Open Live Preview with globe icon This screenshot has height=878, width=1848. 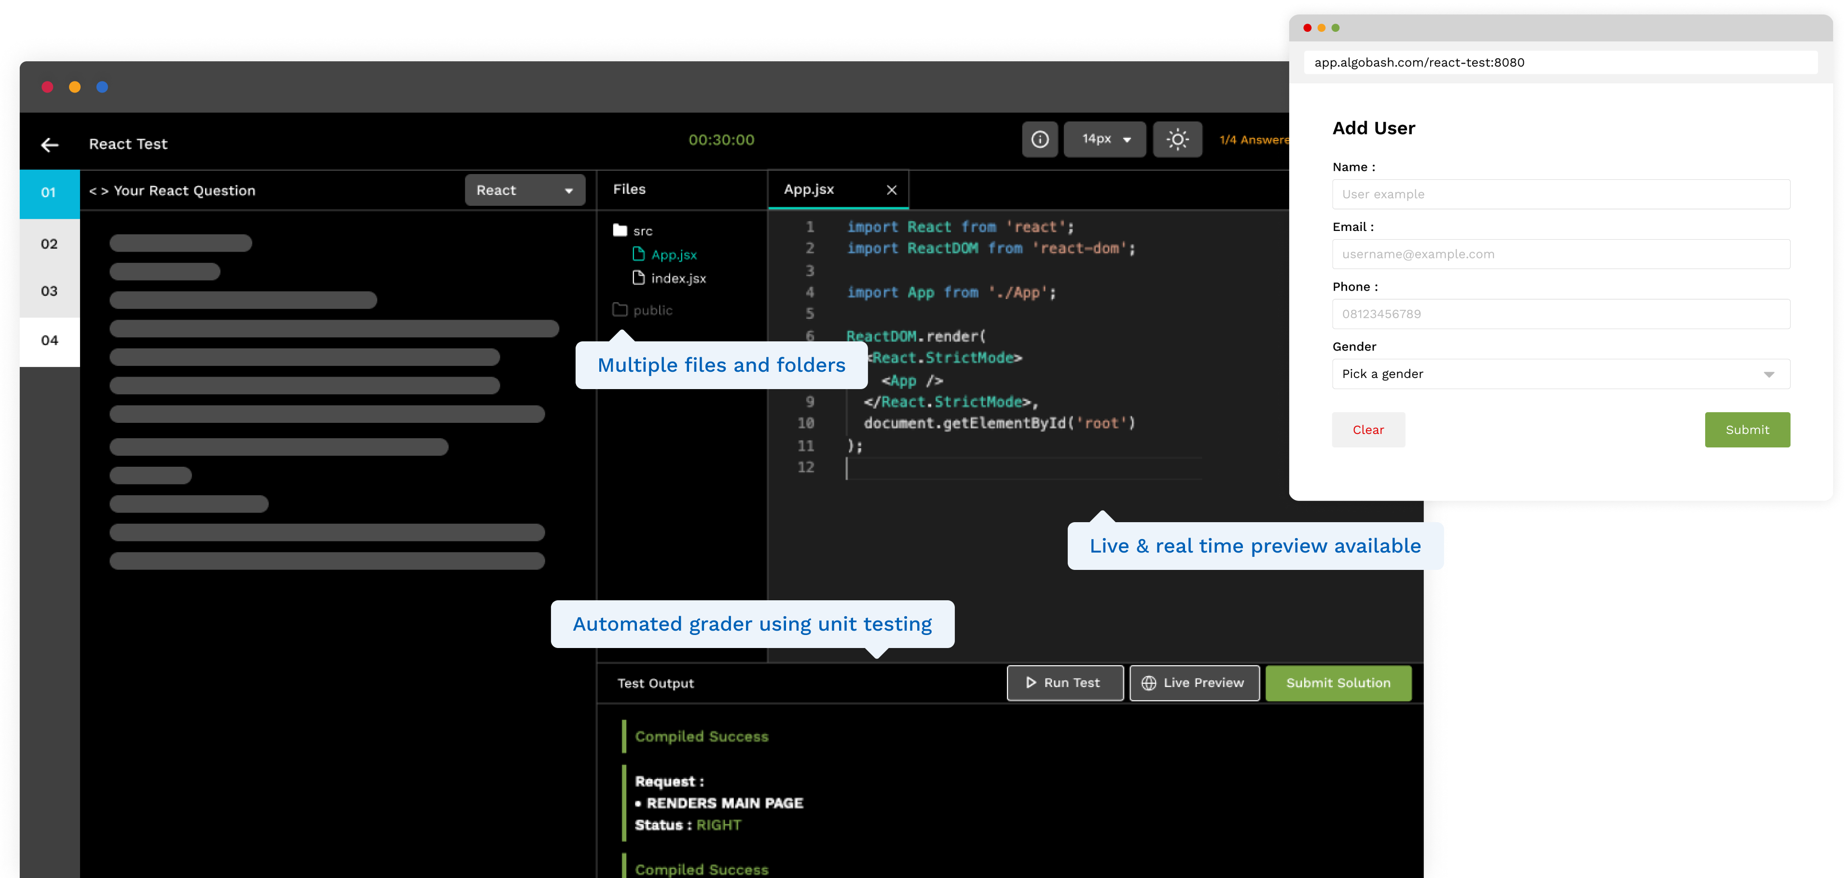click(x=1194, y=683)
